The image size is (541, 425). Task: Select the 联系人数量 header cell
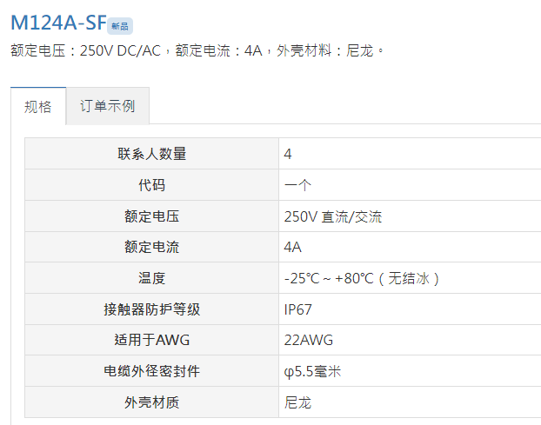point(152,154)
